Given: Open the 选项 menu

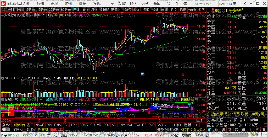Looking at the screenshot, I should pos(157,4).
